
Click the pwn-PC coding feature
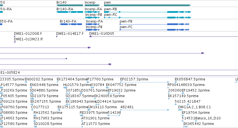click(x=154, y=30)
